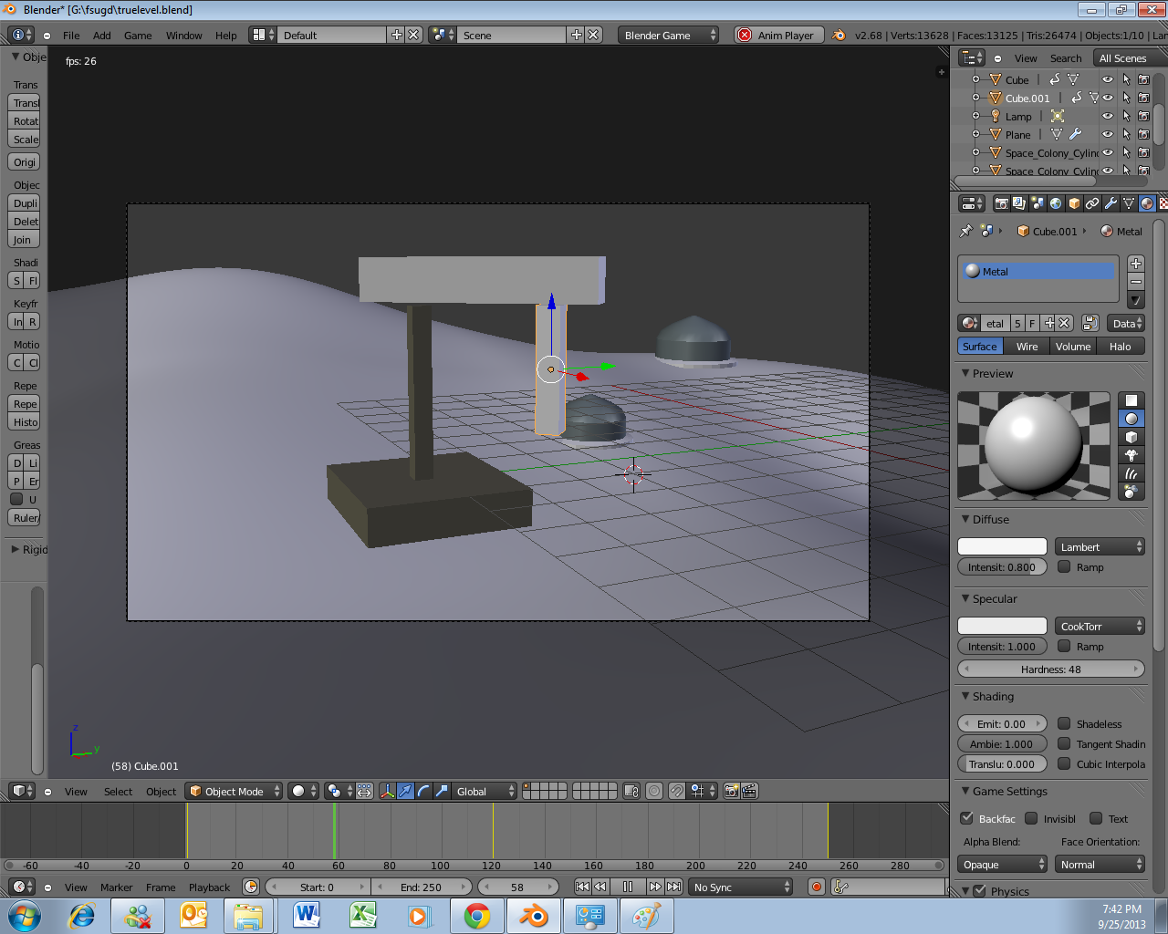Select the sphere preview shape icon
1168x934 pixels.
point(1131,419)
